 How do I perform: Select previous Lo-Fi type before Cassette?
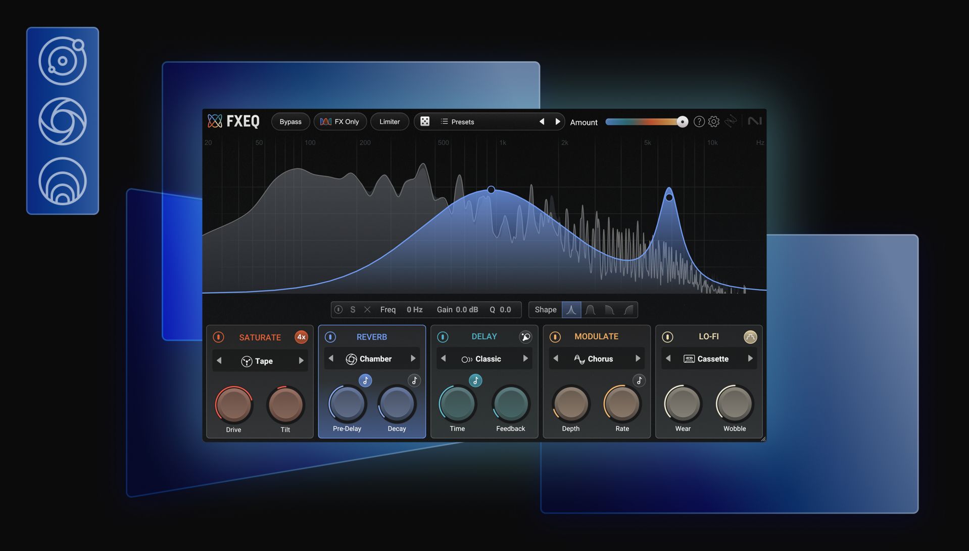point(668,358)
